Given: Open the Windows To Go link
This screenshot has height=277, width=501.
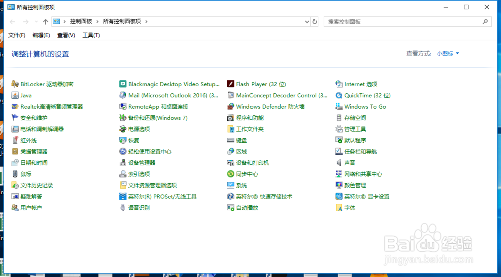Looking at the screenshot, I should (365, 106).
